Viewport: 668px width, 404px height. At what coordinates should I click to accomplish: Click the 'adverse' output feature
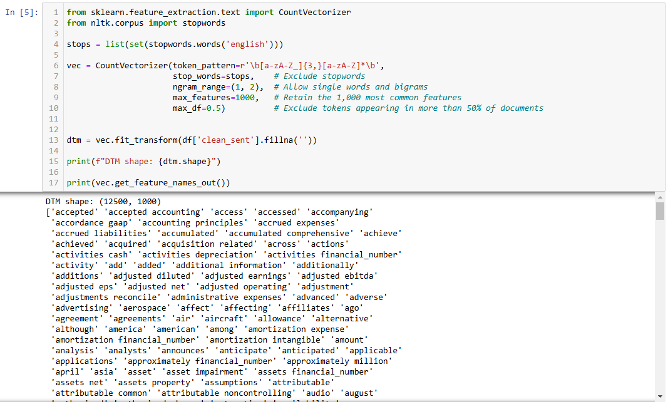[366, 298]
